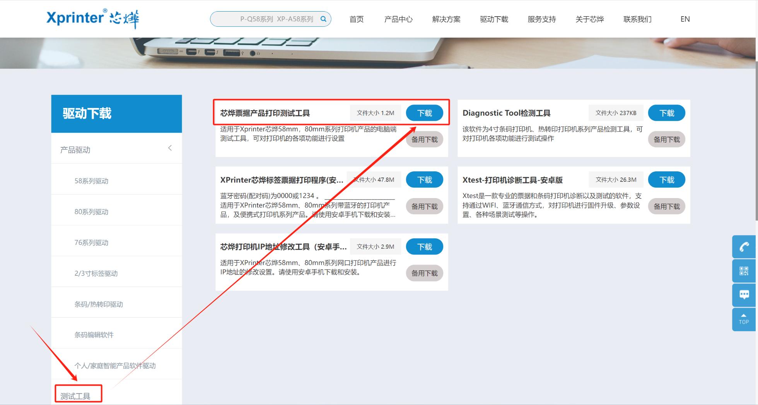Click 备用下载 for Diagnostic Tool检测工具
758x405 pixels.
click(x=667, y=139)
